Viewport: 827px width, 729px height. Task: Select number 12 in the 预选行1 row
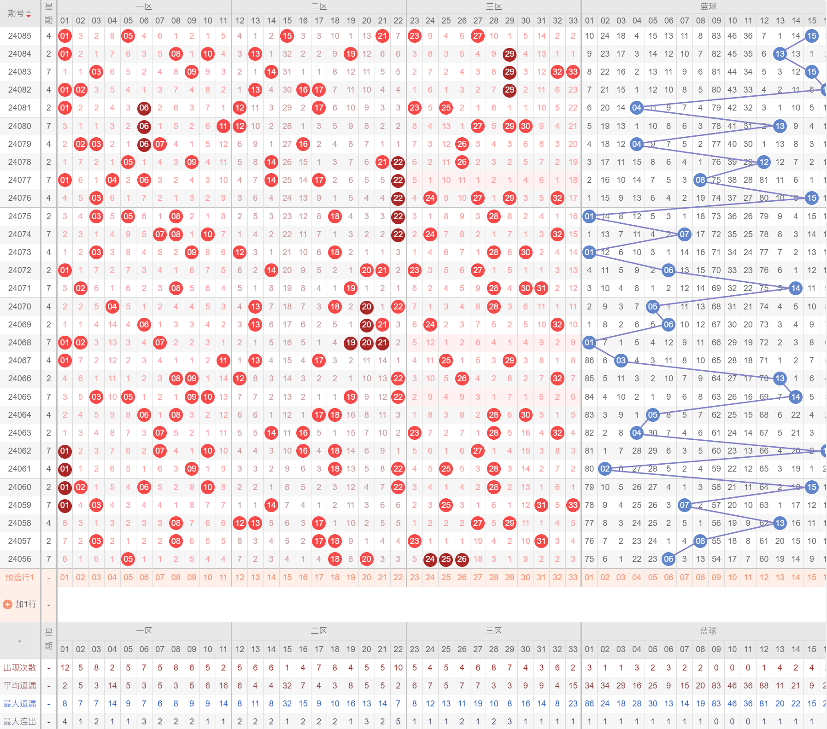240,577
